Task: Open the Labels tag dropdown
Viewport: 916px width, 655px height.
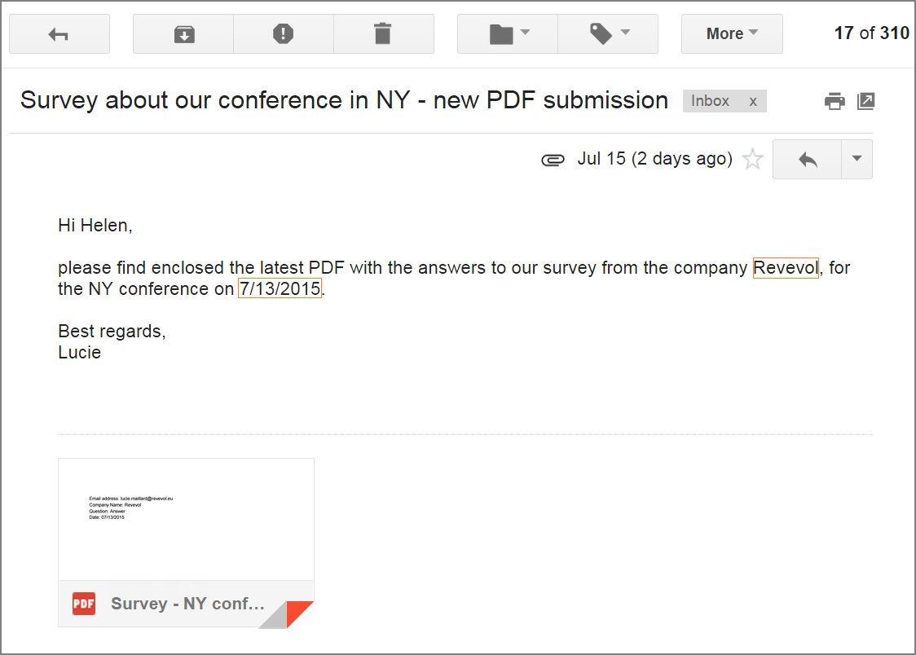Action: click(608, 34)
